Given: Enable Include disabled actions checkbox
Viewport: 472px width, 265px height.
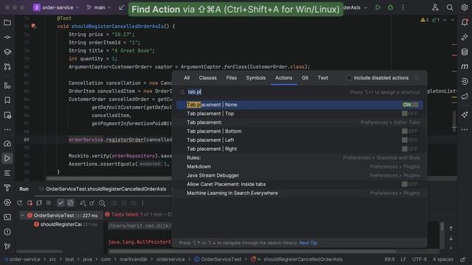Looking at the screenshot, I should [349, 78].
